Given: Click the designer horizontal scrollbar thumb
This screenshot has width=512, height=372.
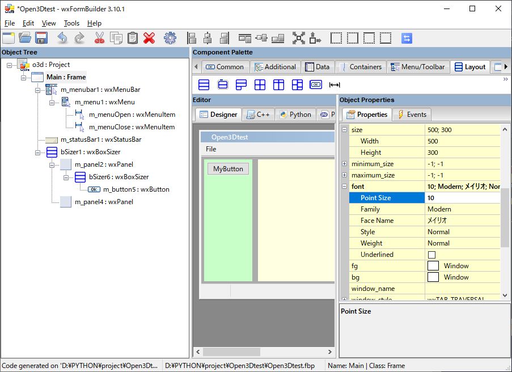Looking at the screenshot, I should [x=231, y=352].
